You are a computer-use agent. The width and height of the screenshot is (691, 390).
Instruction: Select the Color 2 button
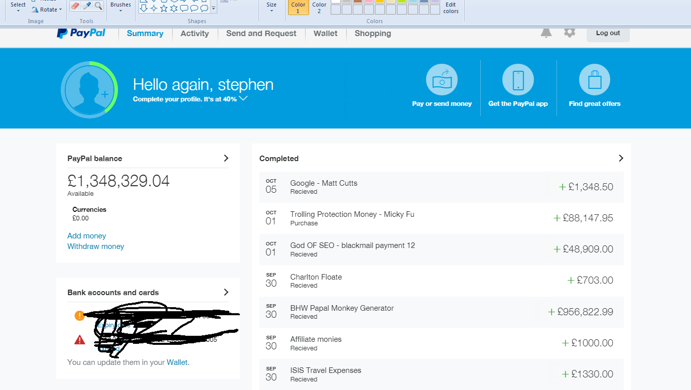[319, 7]
